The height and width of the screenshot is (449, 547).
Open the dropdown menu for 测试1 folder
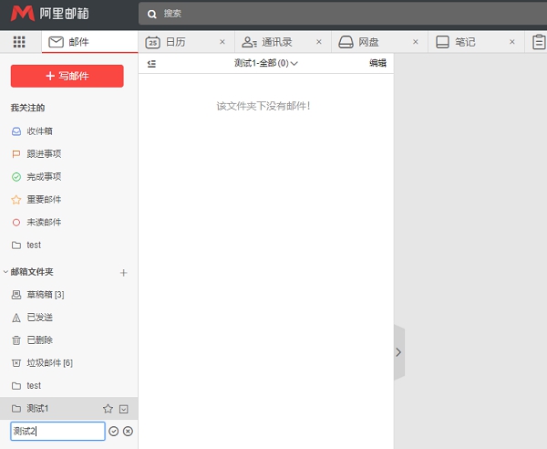tap(124, 409)
